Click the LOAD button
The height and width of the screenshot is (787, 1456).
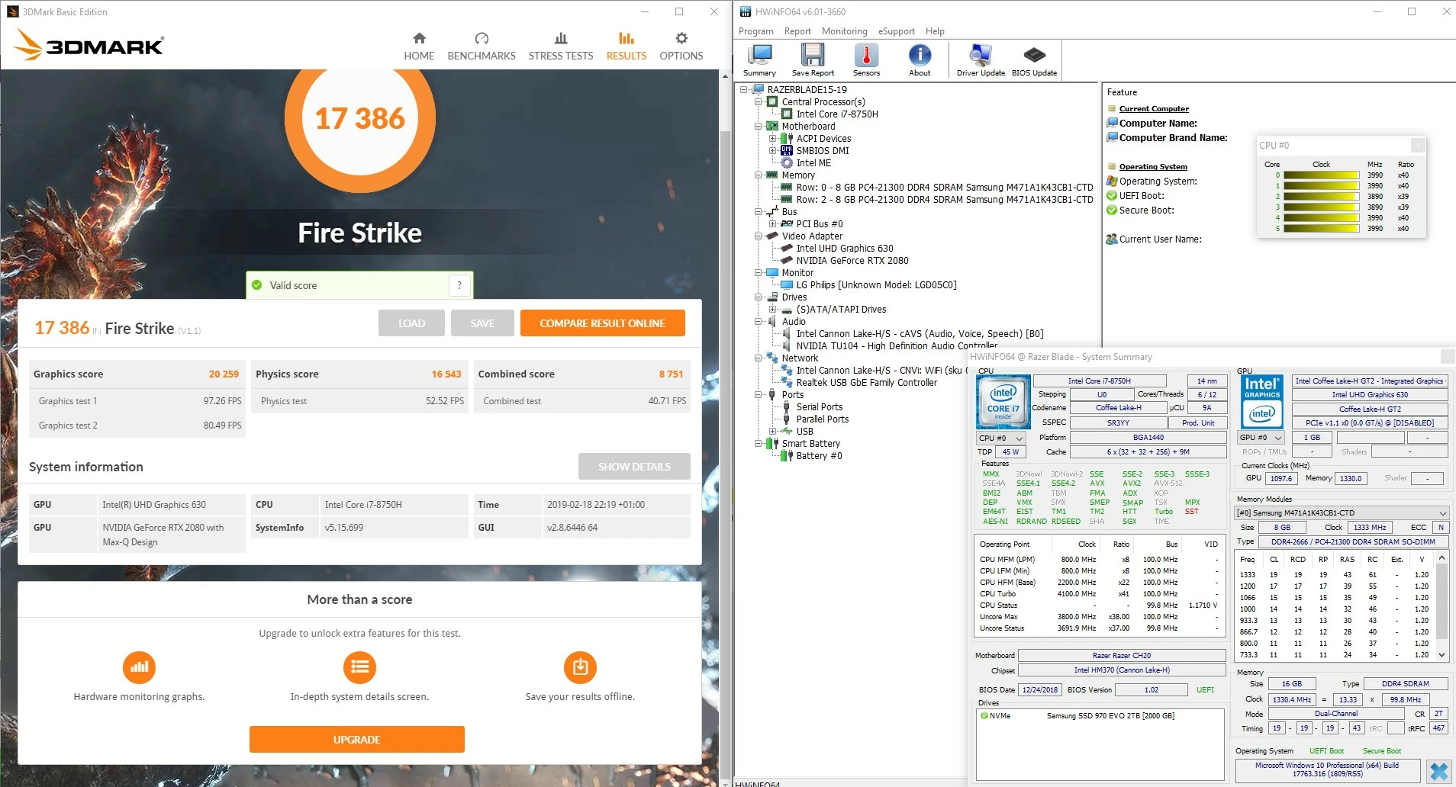(x=411, y=323)
